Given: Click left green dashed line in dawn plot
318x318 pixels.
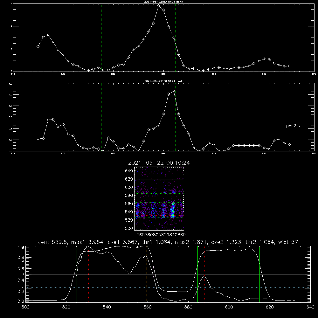Looking at the screenshot, I should coord(101,38).
